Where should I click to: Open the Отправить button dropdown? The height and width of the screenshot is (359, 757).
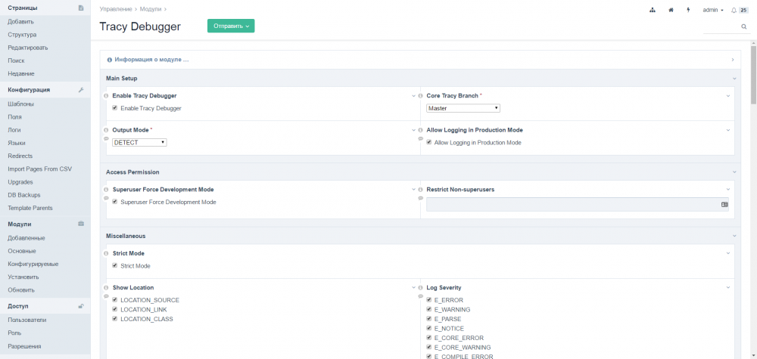(231, 26)
